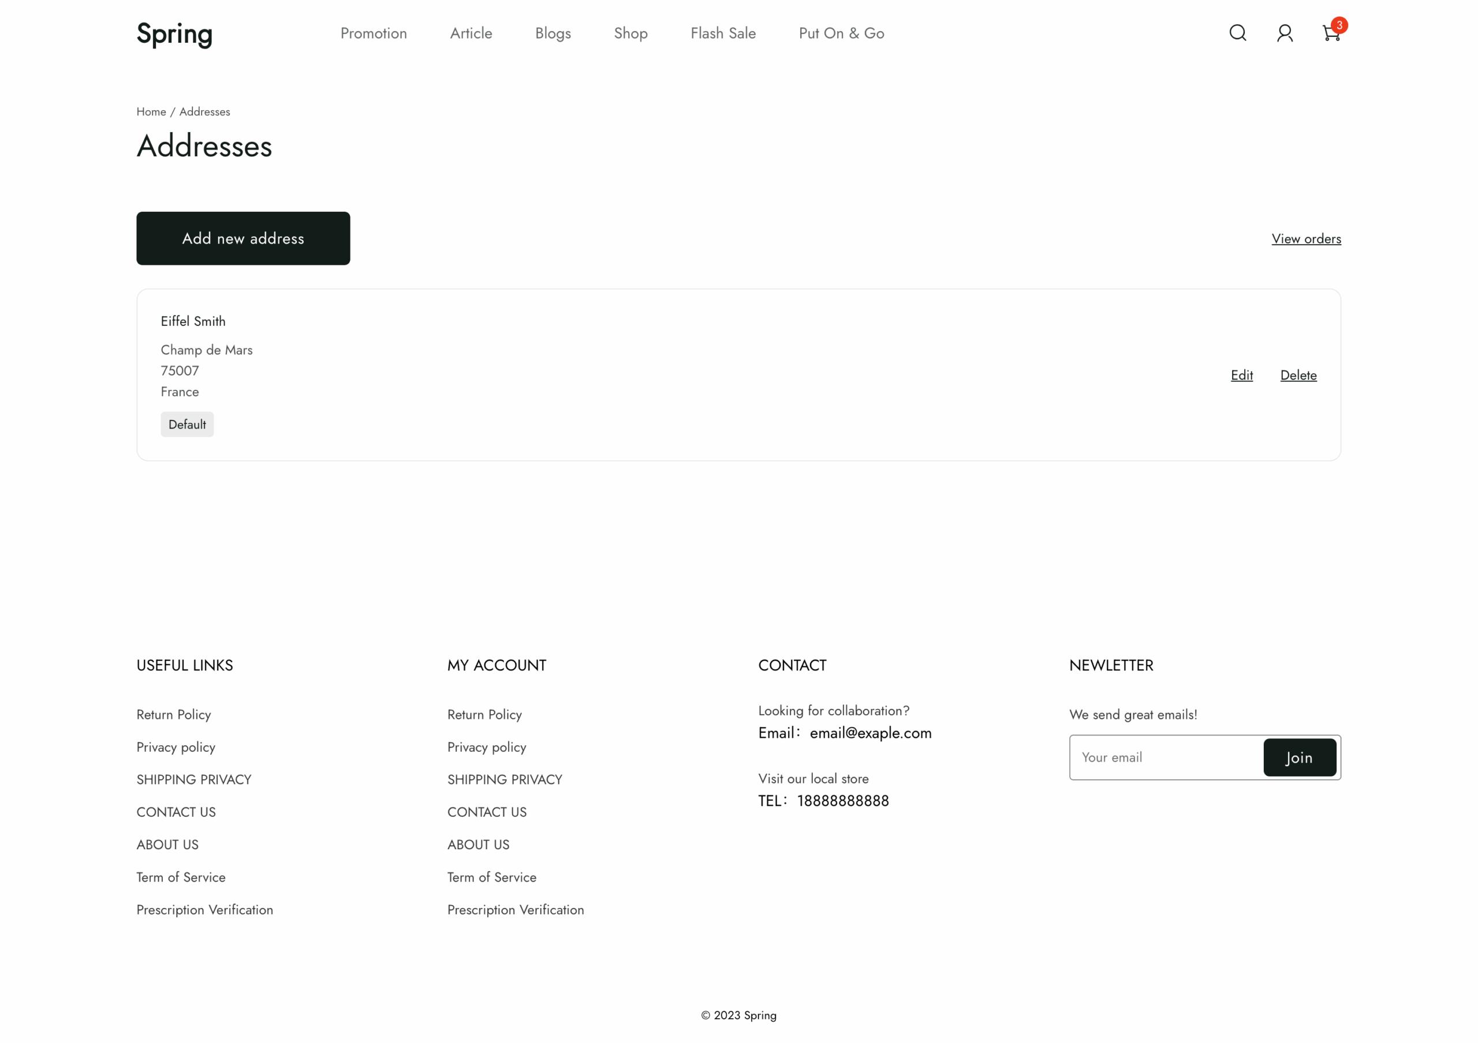Open Term of Service under My Account

pos(492,878)
